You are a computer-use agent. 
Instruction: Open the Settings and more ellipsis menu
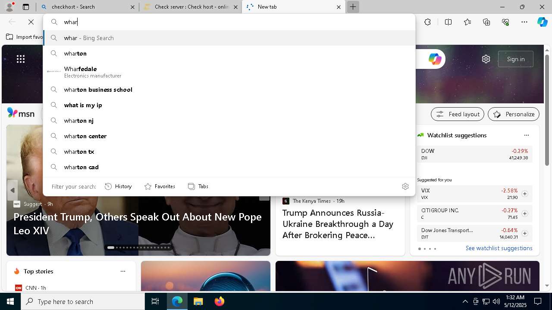pos(524,22)
